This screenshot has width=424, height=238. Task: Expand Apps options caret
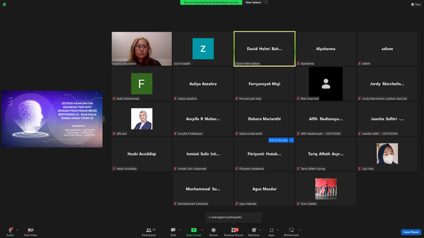pyautogui.click(x=278, y=230)
